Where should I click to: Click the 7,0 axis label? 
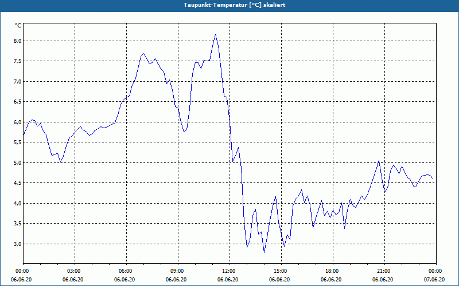[18, 81]
